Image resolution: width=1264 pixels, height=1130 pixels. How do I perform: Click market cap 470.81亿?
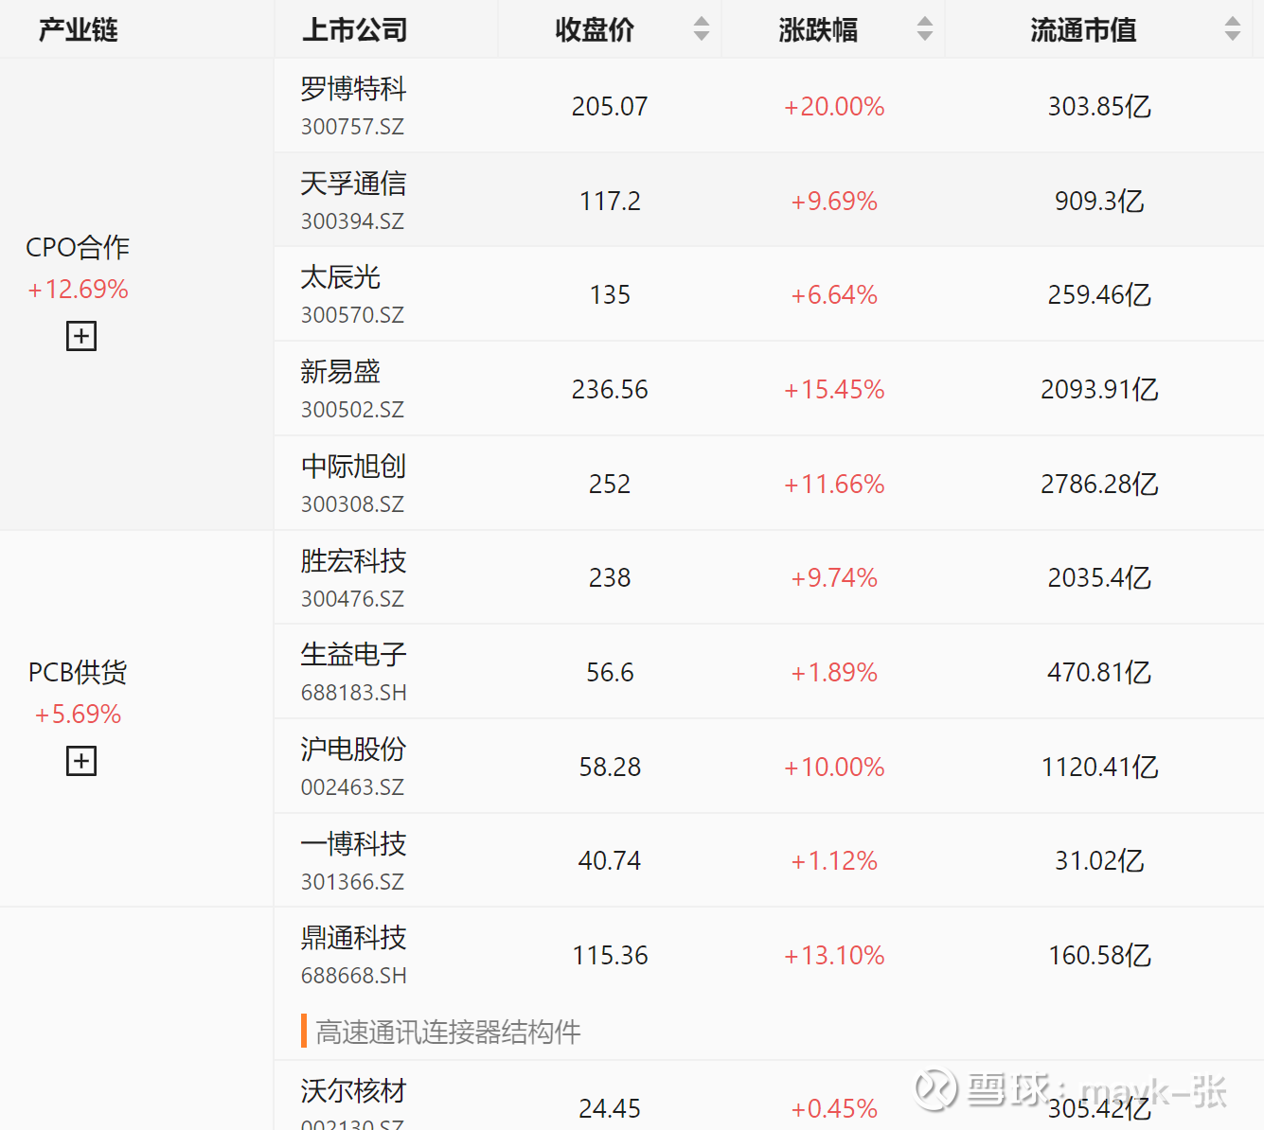click(x=1099, y=673)
